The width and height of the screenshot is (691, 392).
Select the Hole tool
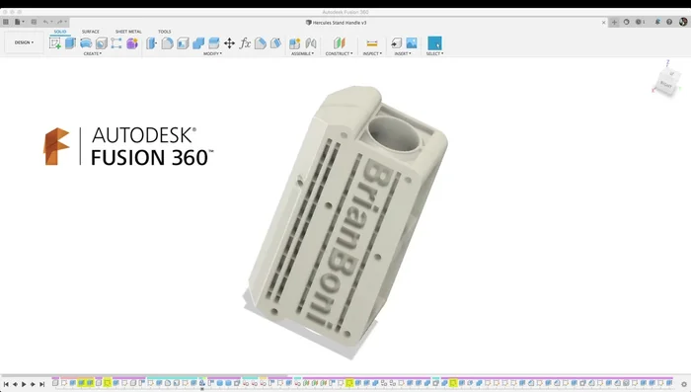[102, 43]
